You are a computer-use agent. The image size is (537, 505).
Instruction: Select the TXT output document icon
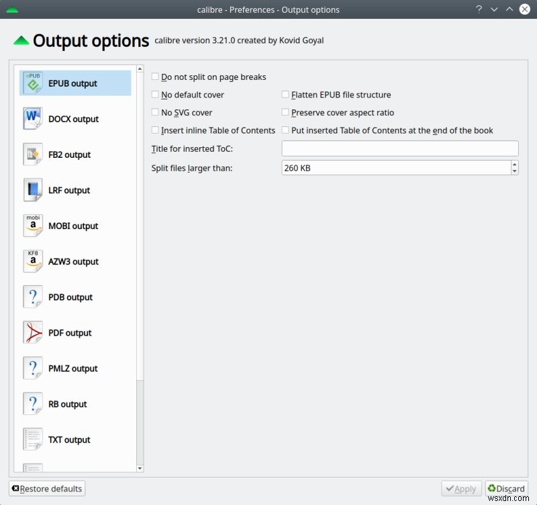pos(33,440)
